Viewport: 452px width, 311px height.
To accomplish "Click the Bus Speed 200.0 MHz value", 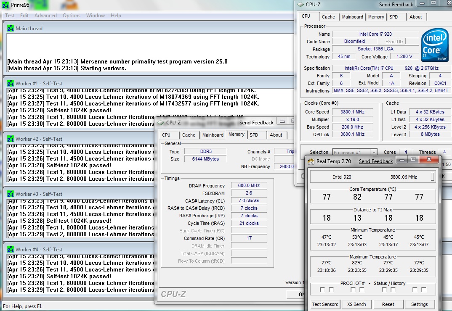I will point(352,127).
